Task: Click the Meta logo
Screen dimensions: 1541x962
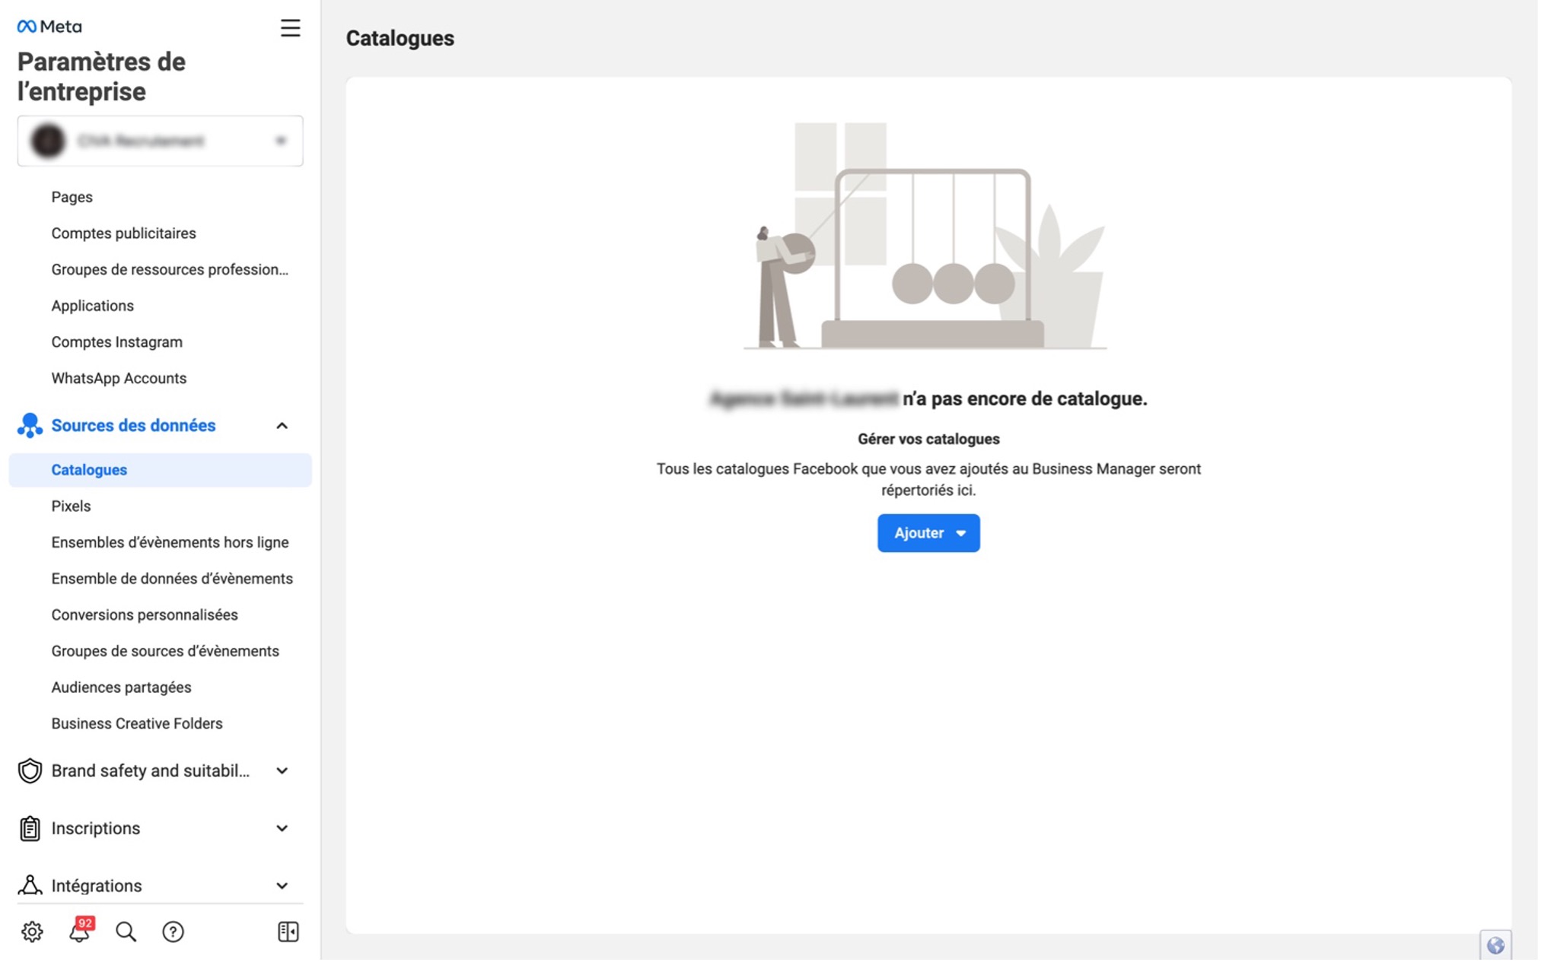Action: pos(49,27)
